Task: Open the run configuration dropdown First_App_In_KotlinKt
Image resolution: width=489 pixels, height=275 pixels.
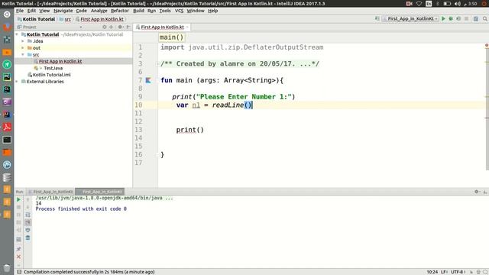Action: [410, 18]
